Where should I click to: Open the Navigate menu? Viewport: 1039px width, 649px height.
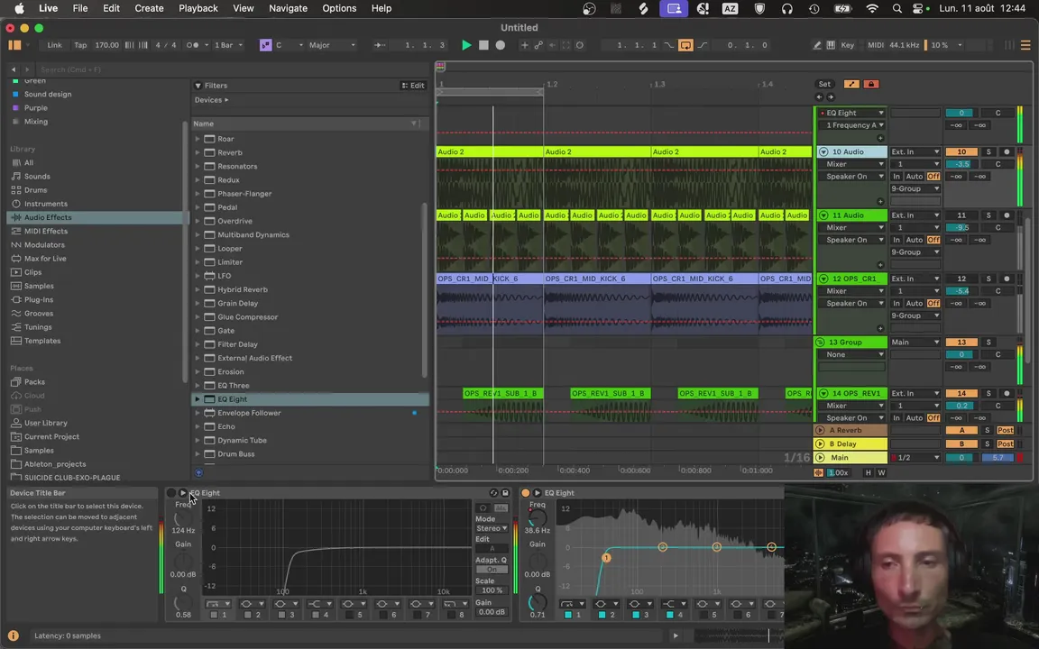click(x=288, y=9)
